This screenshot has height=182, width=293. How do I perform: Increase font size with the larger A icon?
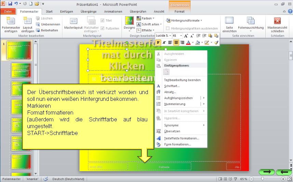pos(186,36)
